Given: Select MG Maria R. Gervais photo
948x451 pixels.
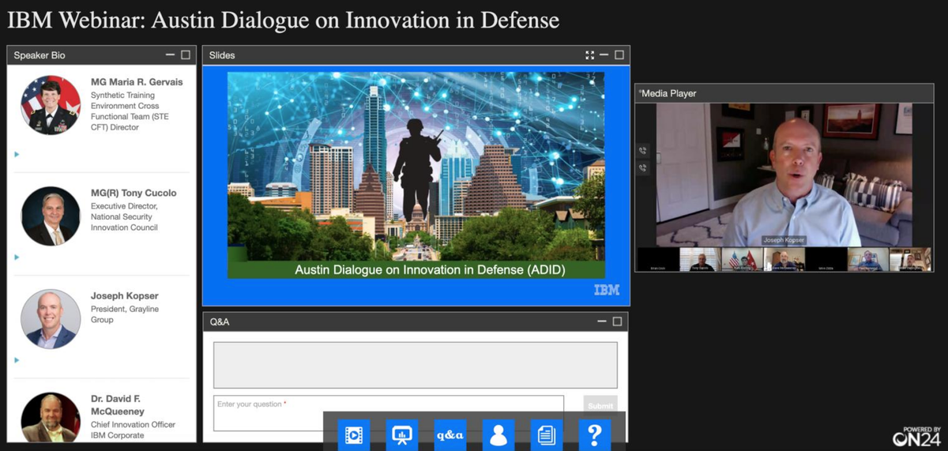Looking at the screenshot, I should 51,105.
